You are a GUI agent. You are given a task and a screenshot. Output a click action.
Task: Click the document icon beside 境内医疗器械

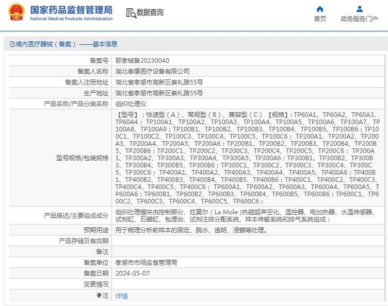point(12,44)
